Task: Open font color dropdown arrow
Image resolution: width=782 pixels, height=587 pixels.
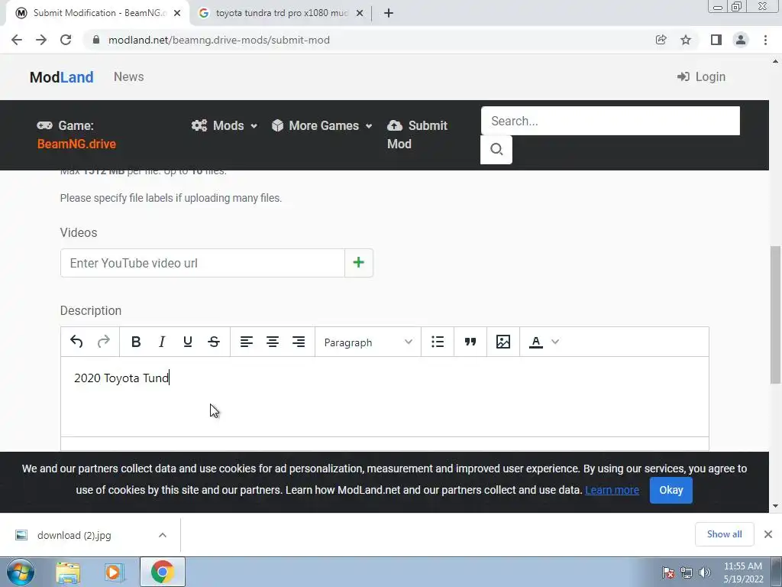Action: tap(555, 342)
